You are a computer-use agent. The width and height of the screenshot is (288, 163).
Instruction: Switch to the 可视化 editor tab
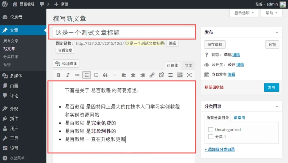click(x=172, y=65)
